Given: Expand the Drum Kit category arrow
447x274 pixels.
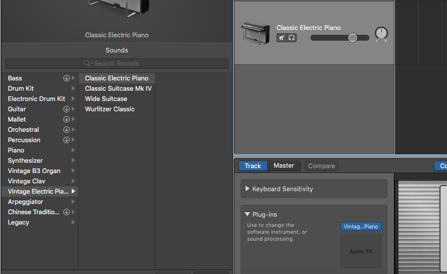Looking at the screenshot, I should click(73, 89).
